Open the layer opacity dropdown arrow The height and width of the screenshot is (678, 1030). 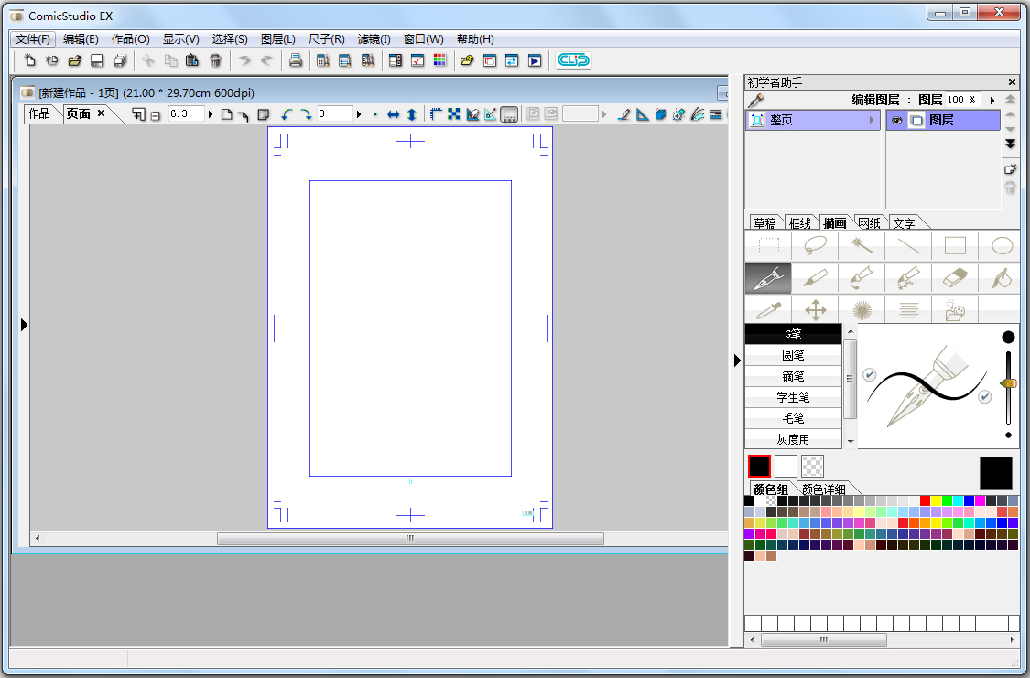click(x=992, y=100)
